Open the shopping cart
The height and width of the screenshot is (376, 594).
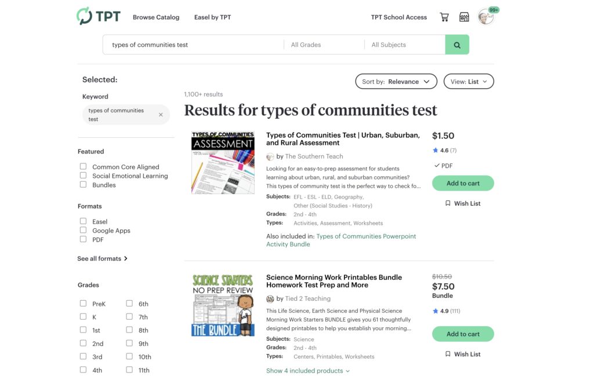click(x=444, y=17)
